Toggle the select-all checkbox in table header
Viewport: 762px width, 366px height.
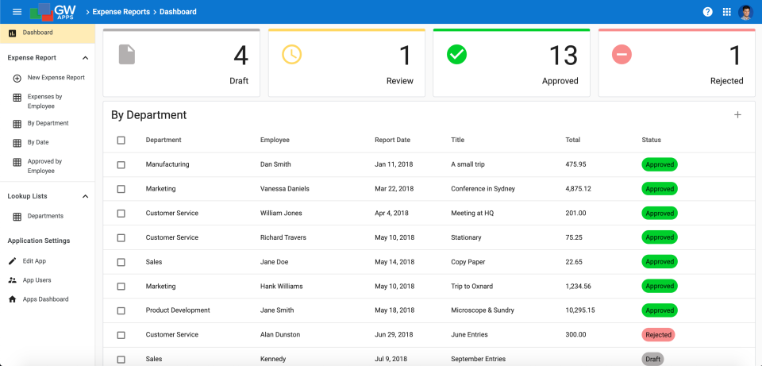tap(121, 140)
